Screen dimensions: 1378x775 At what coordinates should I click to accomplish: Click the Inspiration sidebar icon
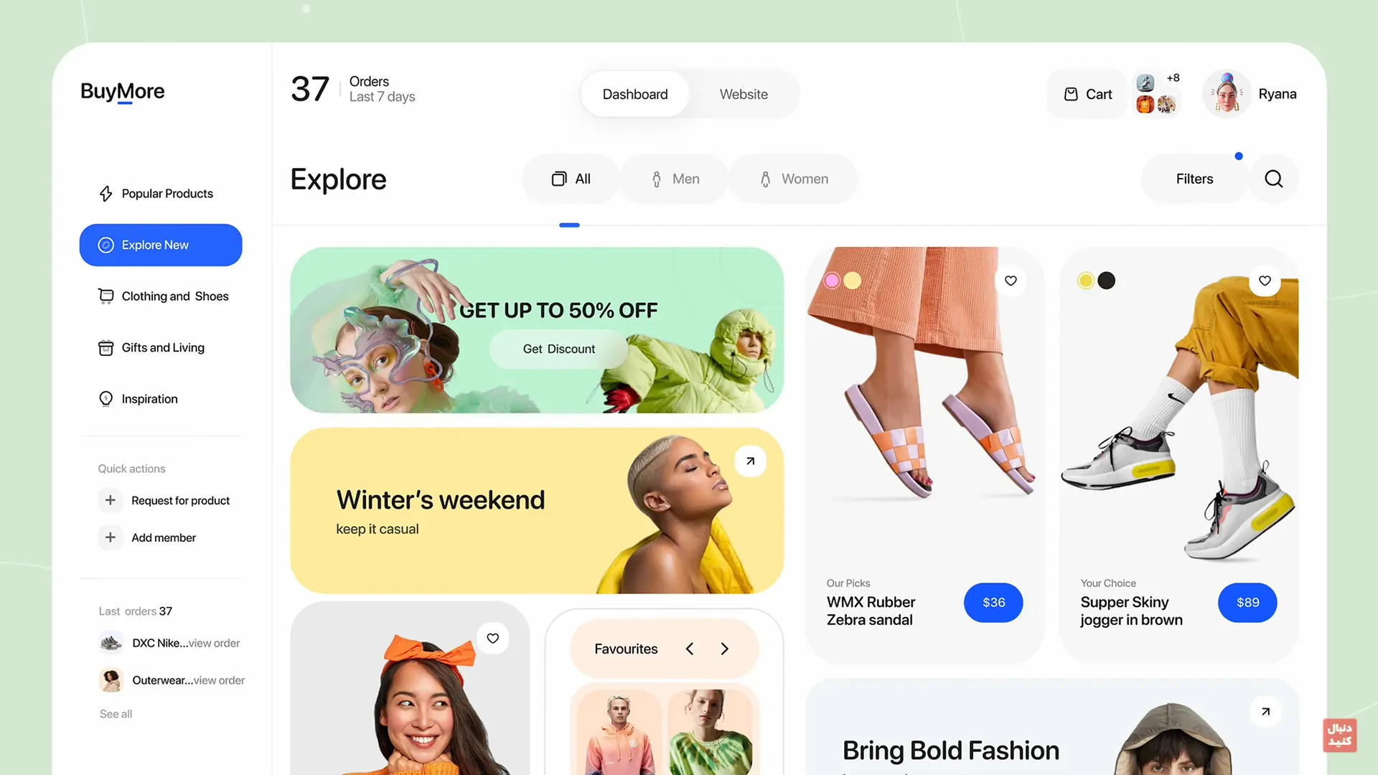pos(105,398)
